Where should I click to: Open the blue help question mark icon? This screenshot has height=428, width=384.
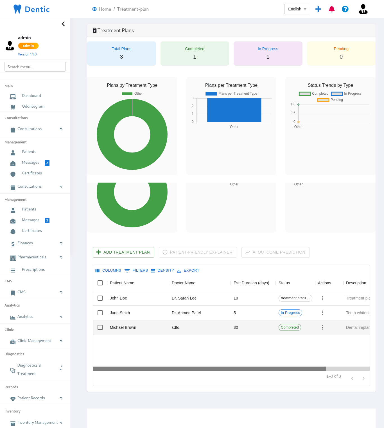pyautogui.click(x=345, y=9)
